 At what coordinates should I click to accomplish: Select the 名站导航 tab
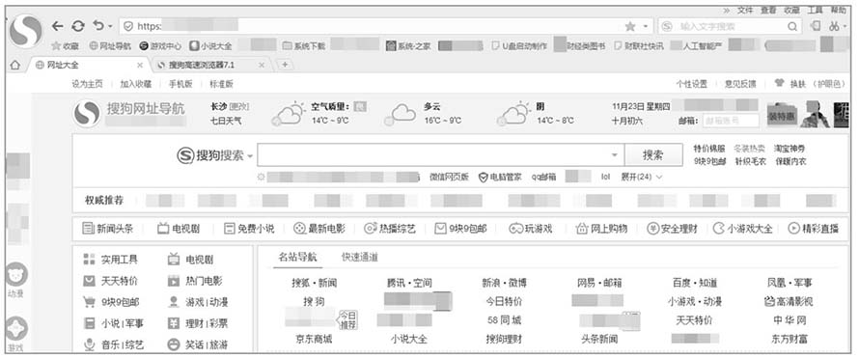(x=297, y=258)
